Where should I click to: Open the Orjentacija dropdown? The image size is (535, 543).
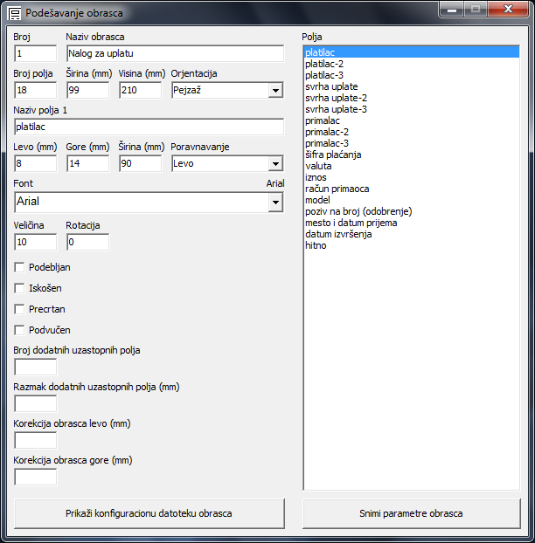275,91
